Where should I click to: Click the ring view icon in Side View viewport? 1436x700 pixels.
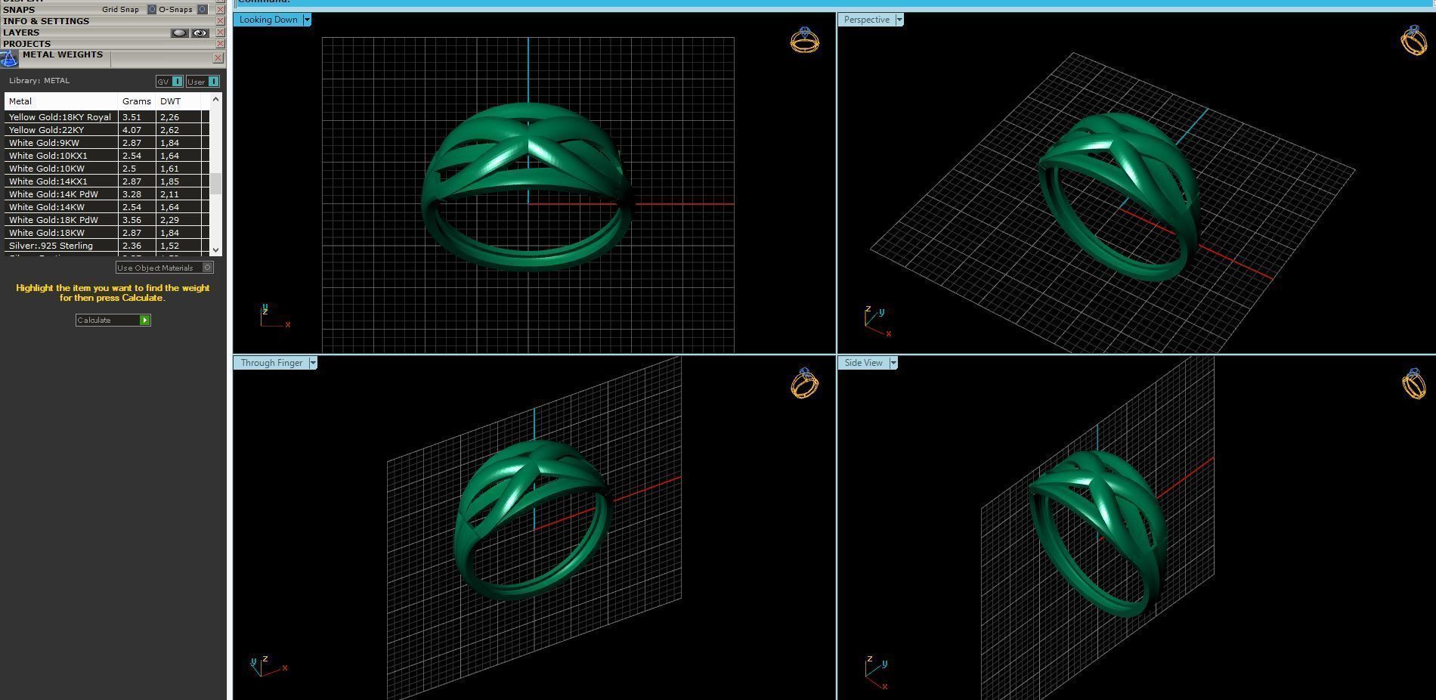[1414, 383]
